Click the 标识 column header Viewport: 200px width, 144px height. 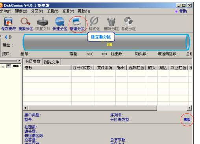coord(121,68)
